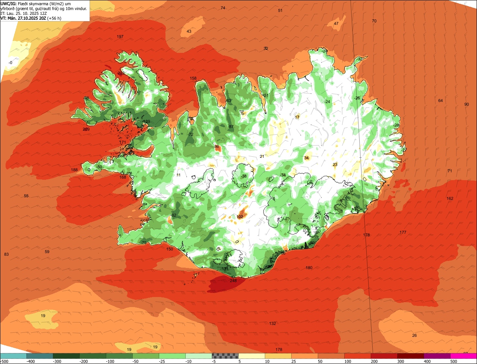Pick the purple legend swatch at 400
477x364 pixels.
(x=437, y=356)
